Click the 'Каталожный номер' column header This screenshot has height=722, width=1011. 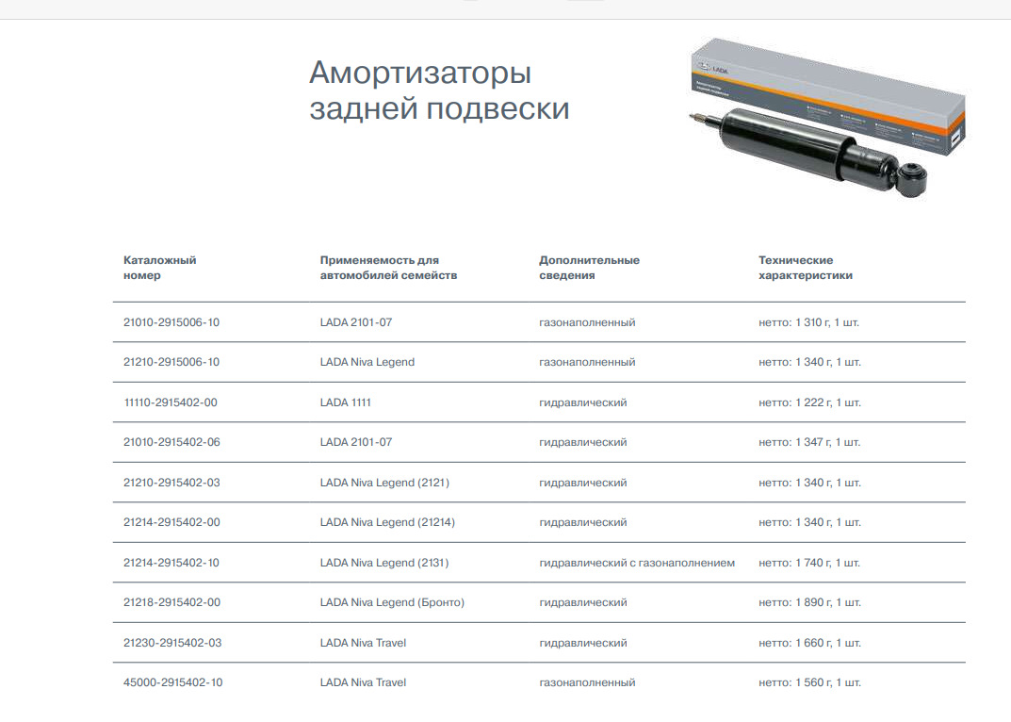coord(159,268)
